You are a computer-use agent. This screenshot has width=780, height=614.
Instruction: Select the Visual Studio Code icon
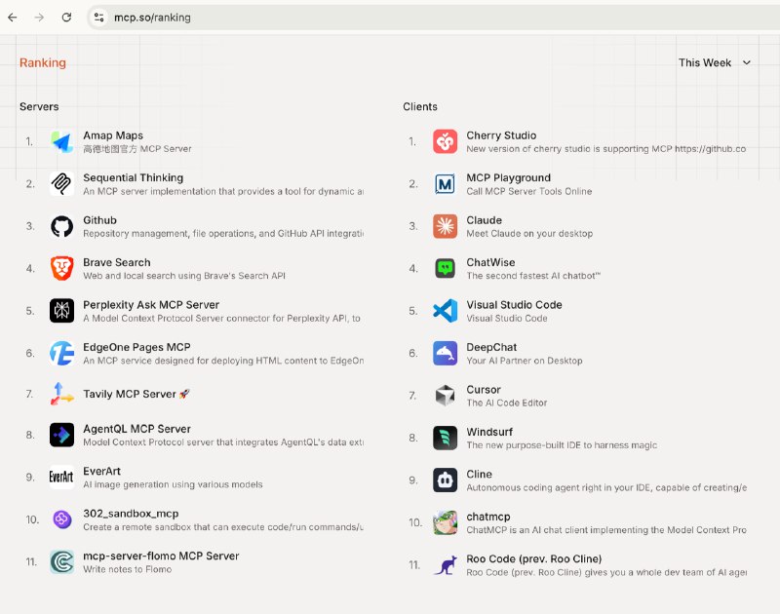[445, 311]
